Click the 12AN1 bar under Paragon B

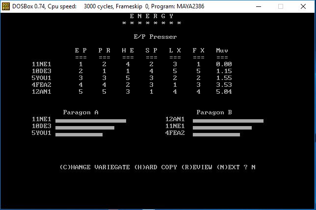(228, 121)
